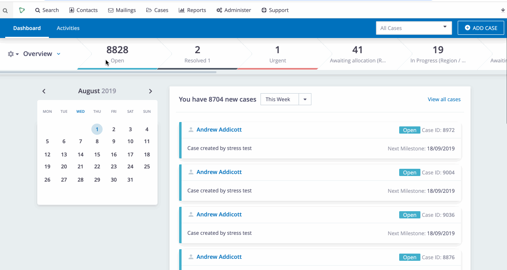507x270 pixels.
Task: Click the August 2019 calendar title
Action: tap(97, 91)
